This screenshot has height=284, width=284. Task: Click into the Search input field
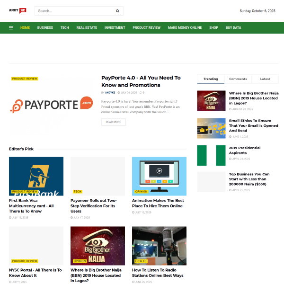pyautogui.click(x=75, y=11)
